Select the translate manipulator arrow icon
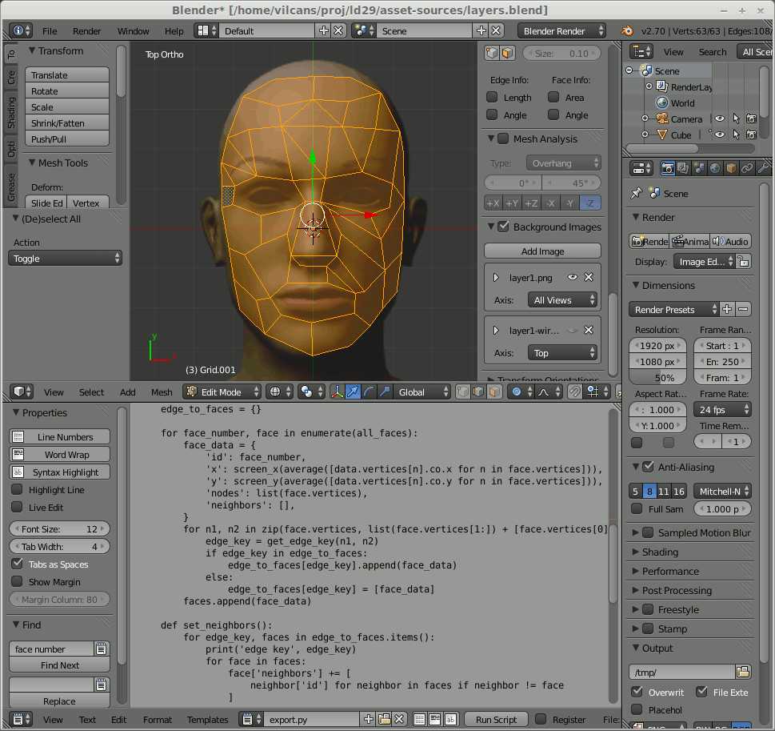Image resolution: width=775 pixels, height=731 pixels. pos(353,392)
